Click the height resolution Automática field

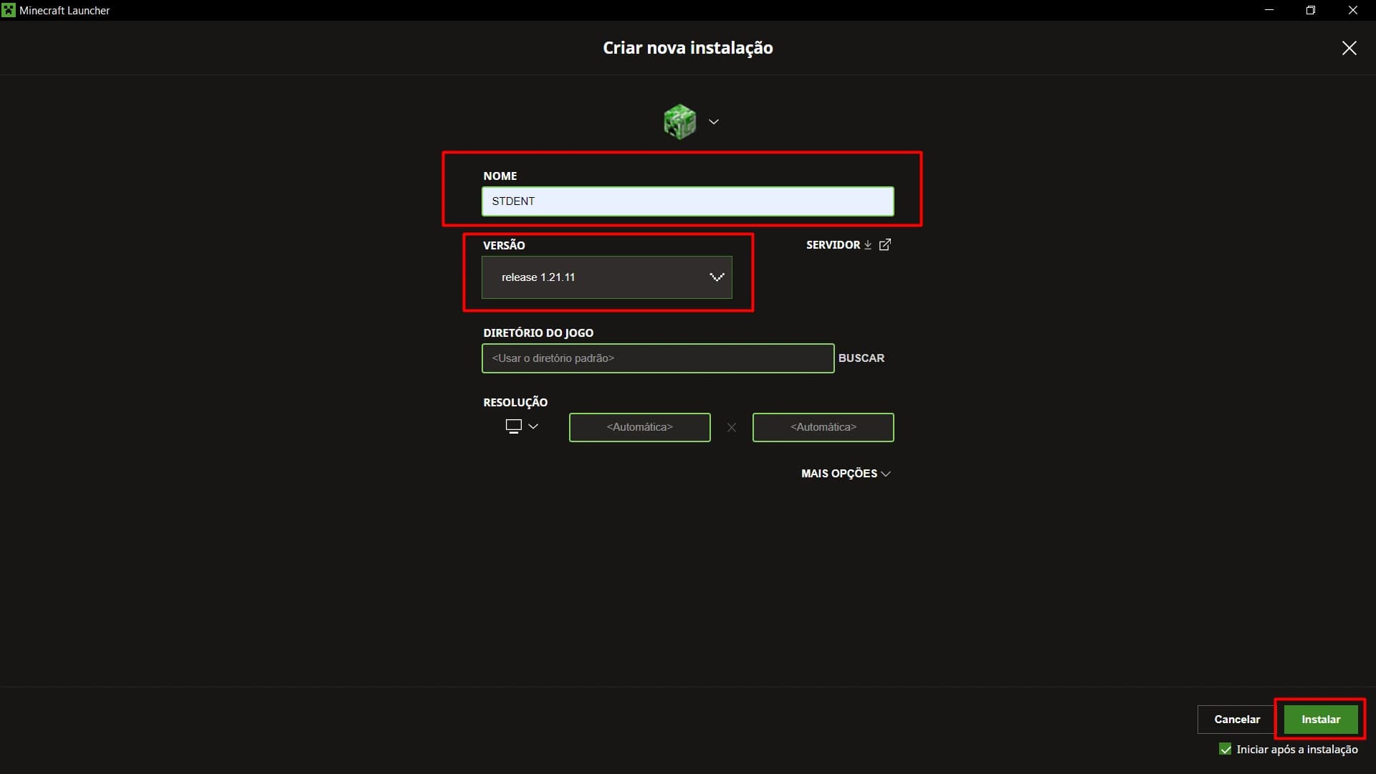(x=823, y=426)
